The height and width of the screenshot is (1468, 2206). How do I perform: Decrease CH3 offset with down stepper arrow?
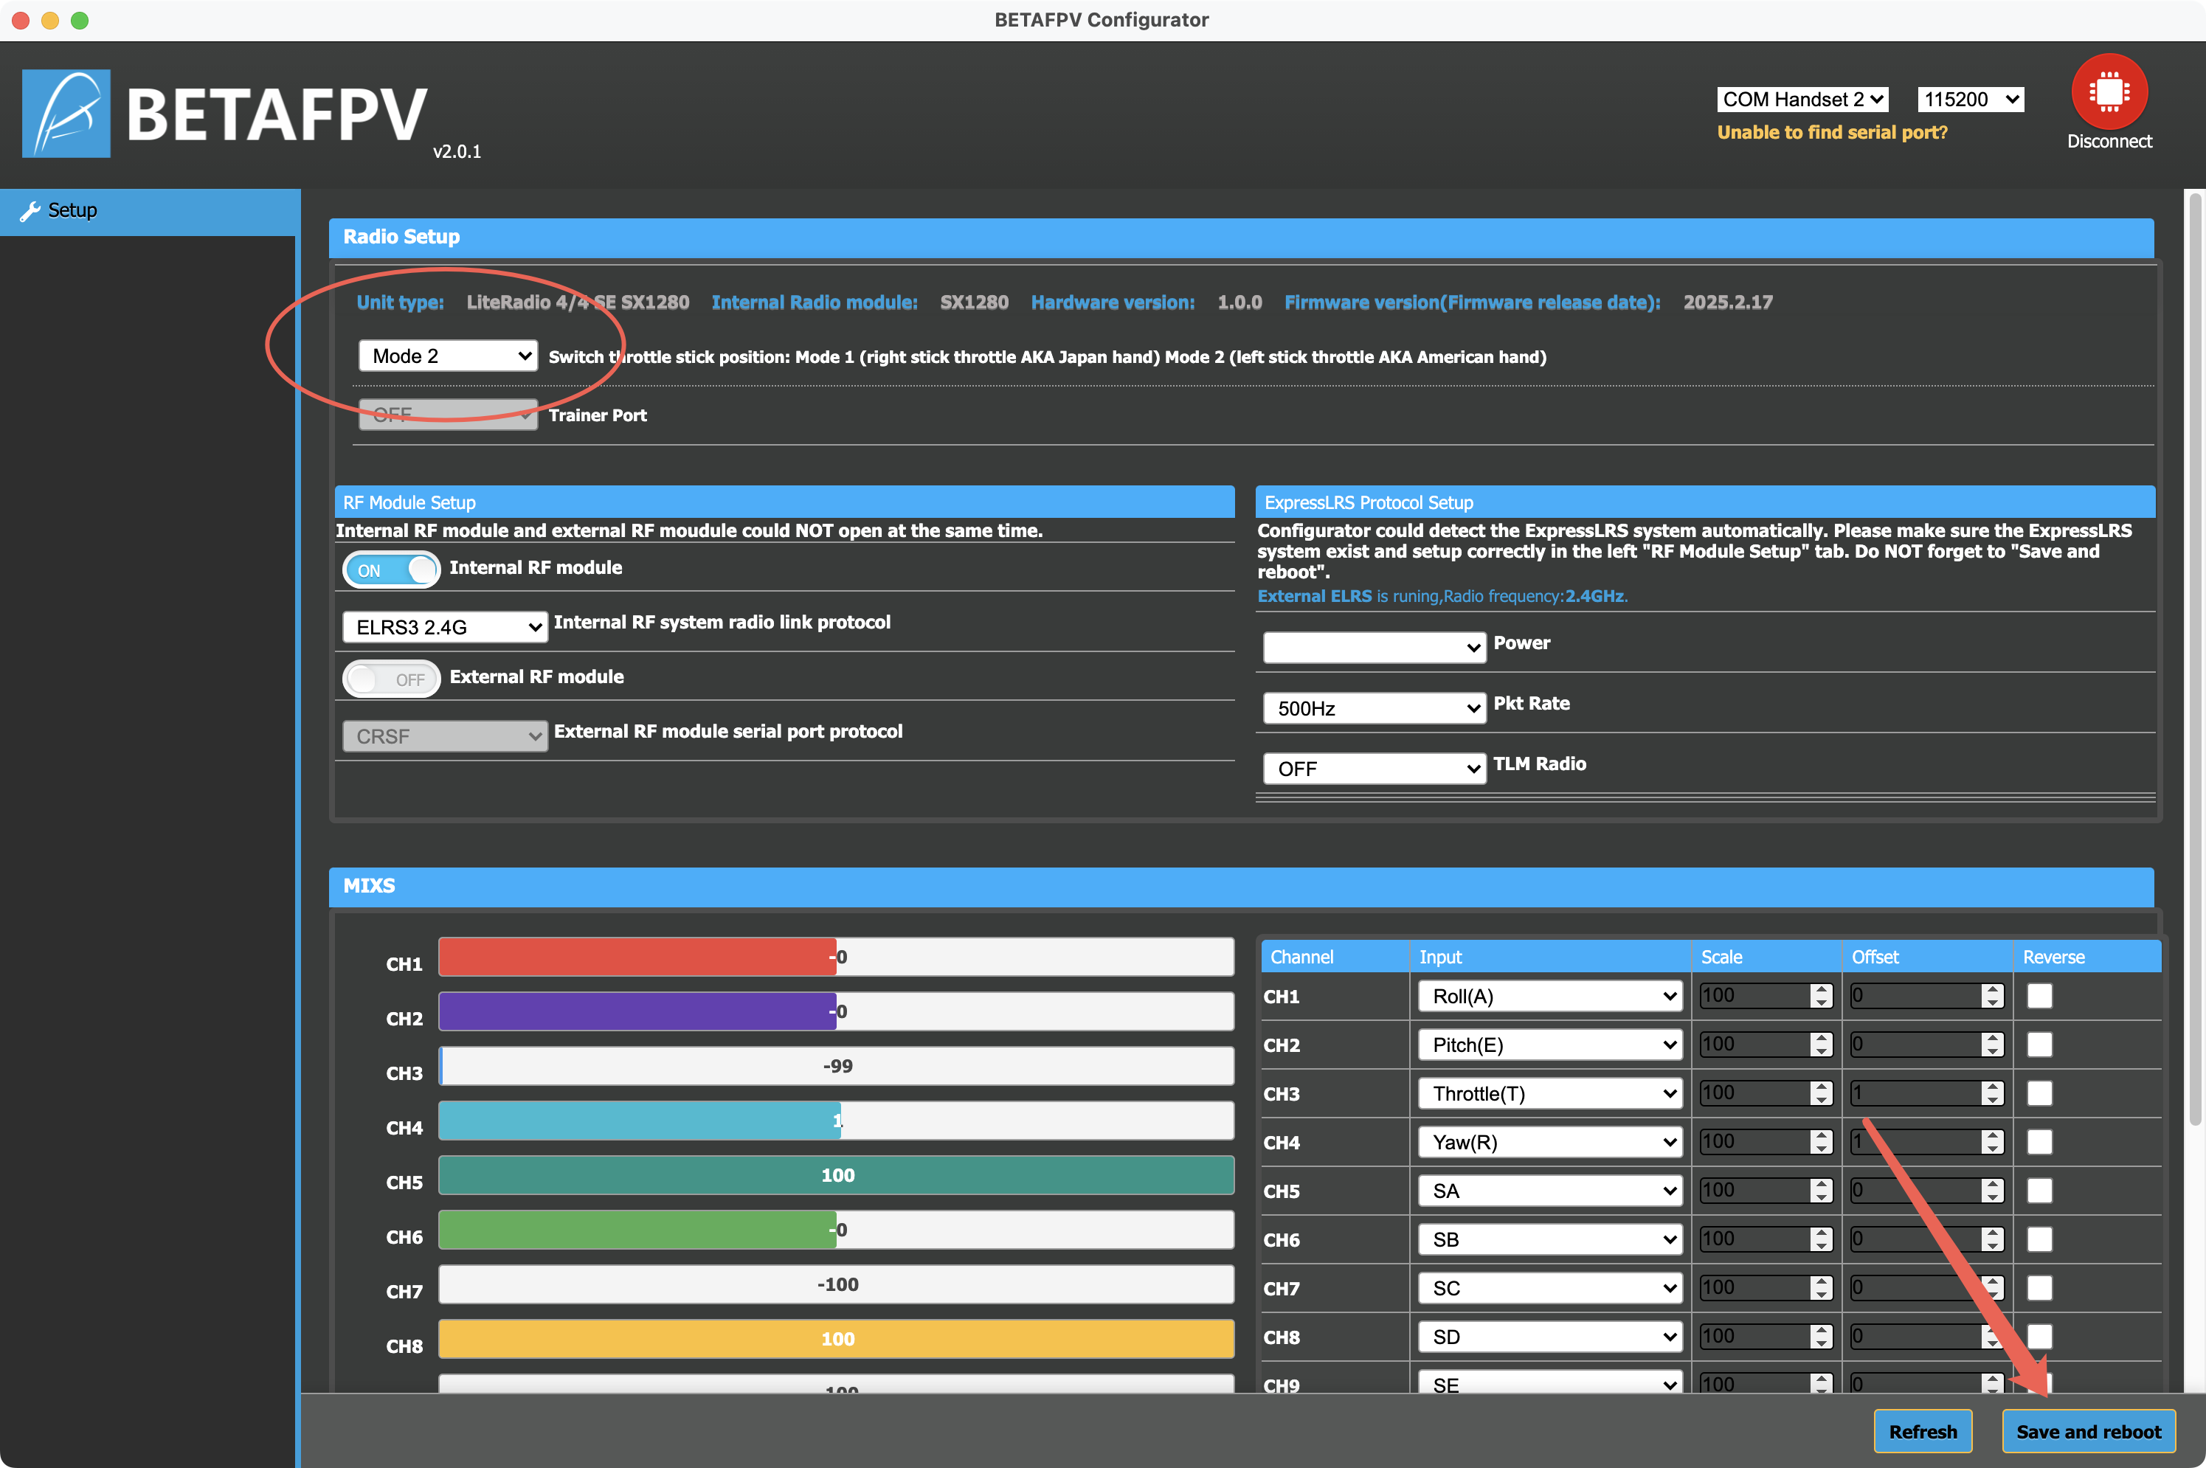[x=1991, y=1100]
